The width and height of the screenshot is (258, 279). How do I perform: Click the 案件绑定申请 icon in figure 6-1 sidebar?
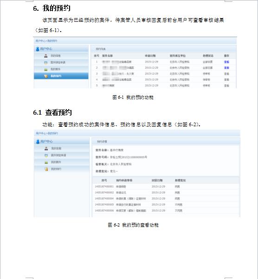pos(46,63)
